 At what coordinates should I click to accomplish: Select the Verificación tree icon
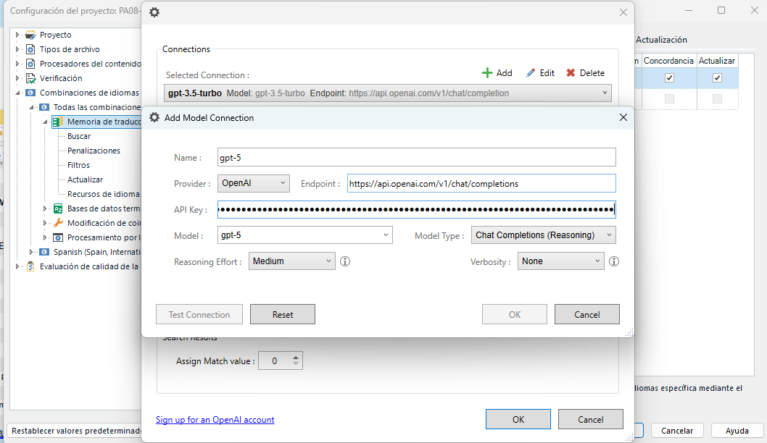[30, 78]
